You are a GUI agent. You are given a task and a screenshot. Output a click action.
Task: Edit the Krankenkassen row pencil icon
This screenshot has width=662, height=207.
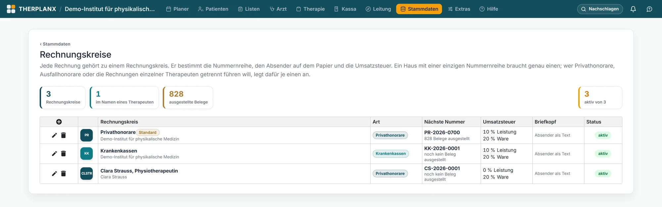point(54,153)
